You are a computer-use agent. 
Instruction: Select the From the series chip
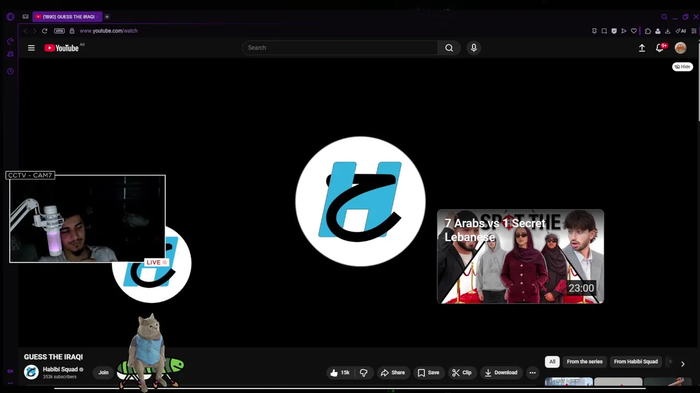[585, 361]
